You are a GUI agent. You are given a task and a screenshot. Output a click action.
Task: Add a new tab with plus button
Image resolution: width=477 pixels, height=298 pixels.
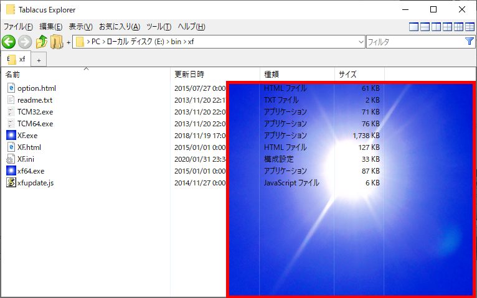tap(39, 60)
